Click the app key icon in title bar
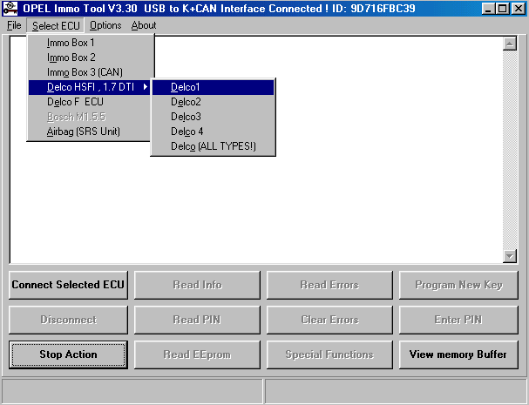Screen dimensions: 529x405 point(10,9)
